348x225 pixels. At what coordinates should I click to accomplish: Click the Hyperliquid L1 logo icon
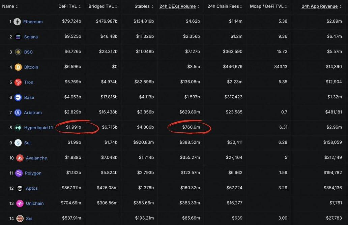tap(18, 128)
